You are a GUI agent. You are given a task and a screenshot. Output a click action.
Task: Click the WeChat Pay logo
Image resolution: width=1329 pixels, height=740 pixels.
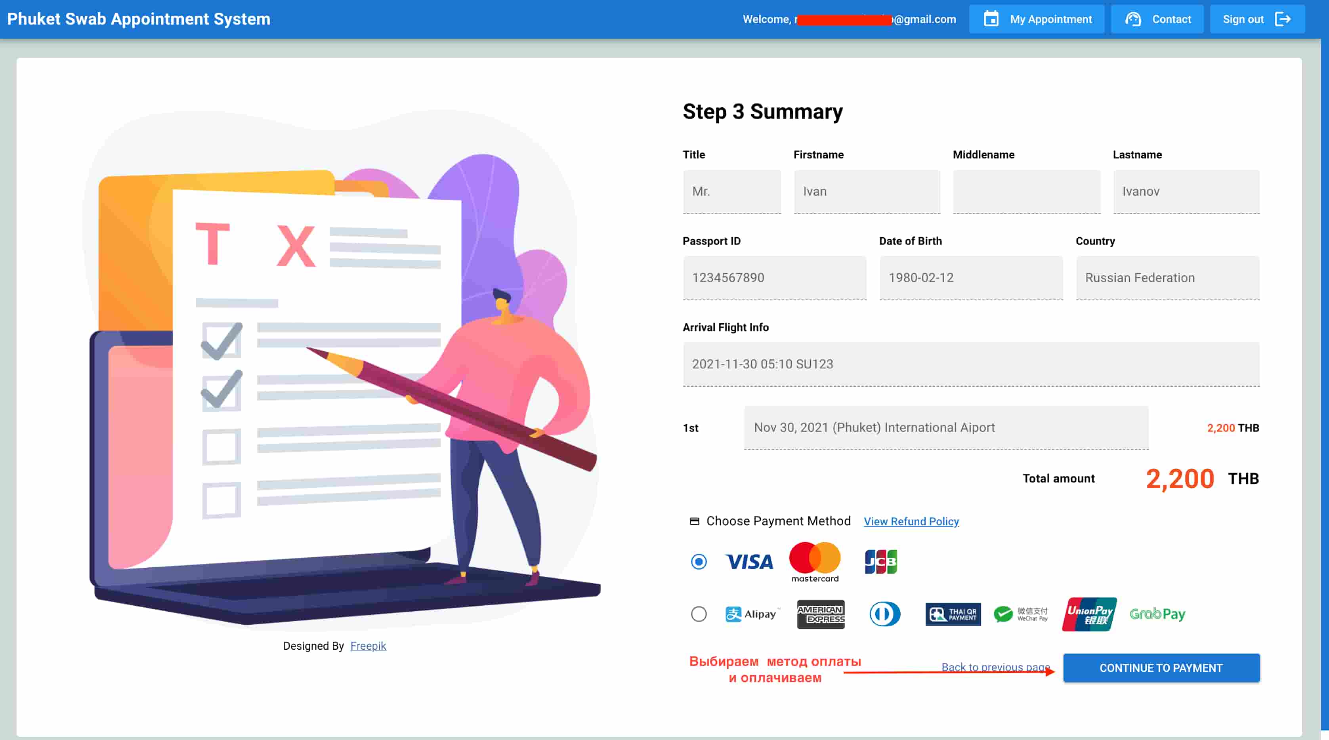click(x=1020, y=614)
